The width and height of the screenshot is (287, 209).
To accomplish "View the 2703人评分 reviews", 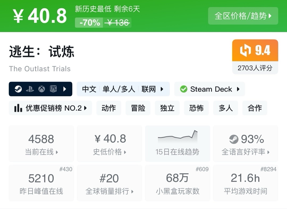I will [x=255, y=68].
